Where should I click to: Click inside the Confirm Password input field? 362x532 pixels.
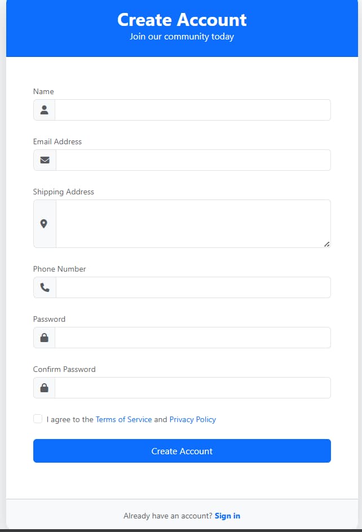pyautogui.click(x=192, y=387)
